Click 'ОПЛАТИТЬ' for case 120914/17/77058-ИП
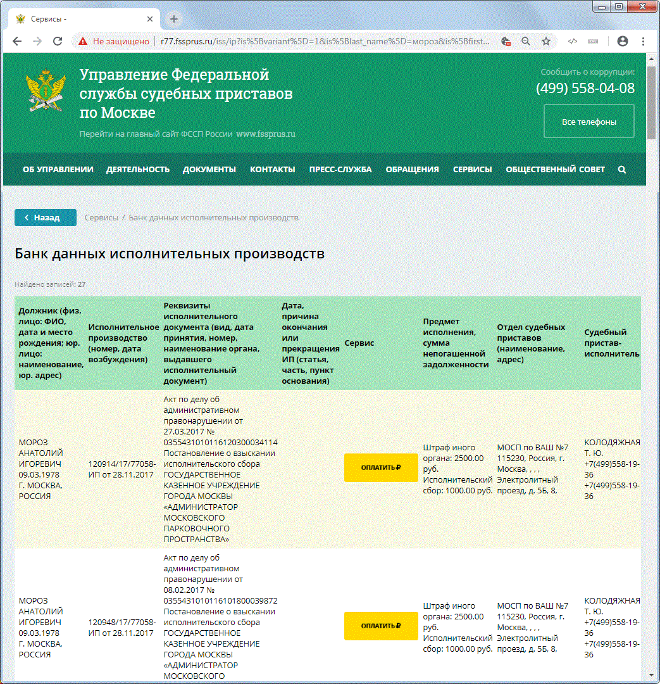The image size is (660, 684). coord(381,467)
